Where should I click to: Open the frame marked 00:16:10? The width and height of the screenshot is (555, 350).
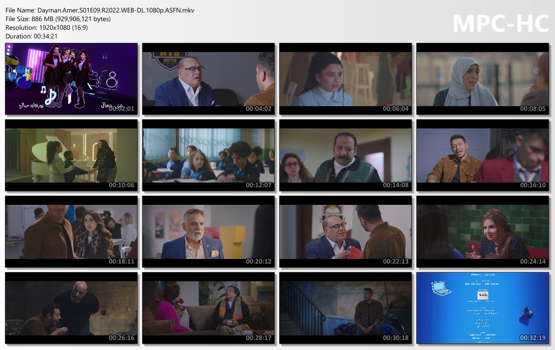[483, 155]
